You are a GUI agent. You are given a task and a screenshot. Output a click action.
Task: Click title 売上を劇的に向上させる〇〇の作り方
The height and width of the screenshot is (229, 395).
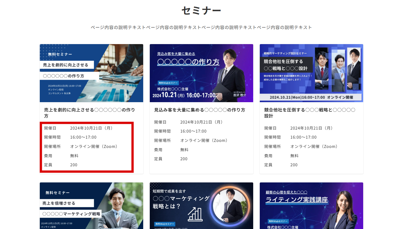pyautogui.click(x=90, y=113)
